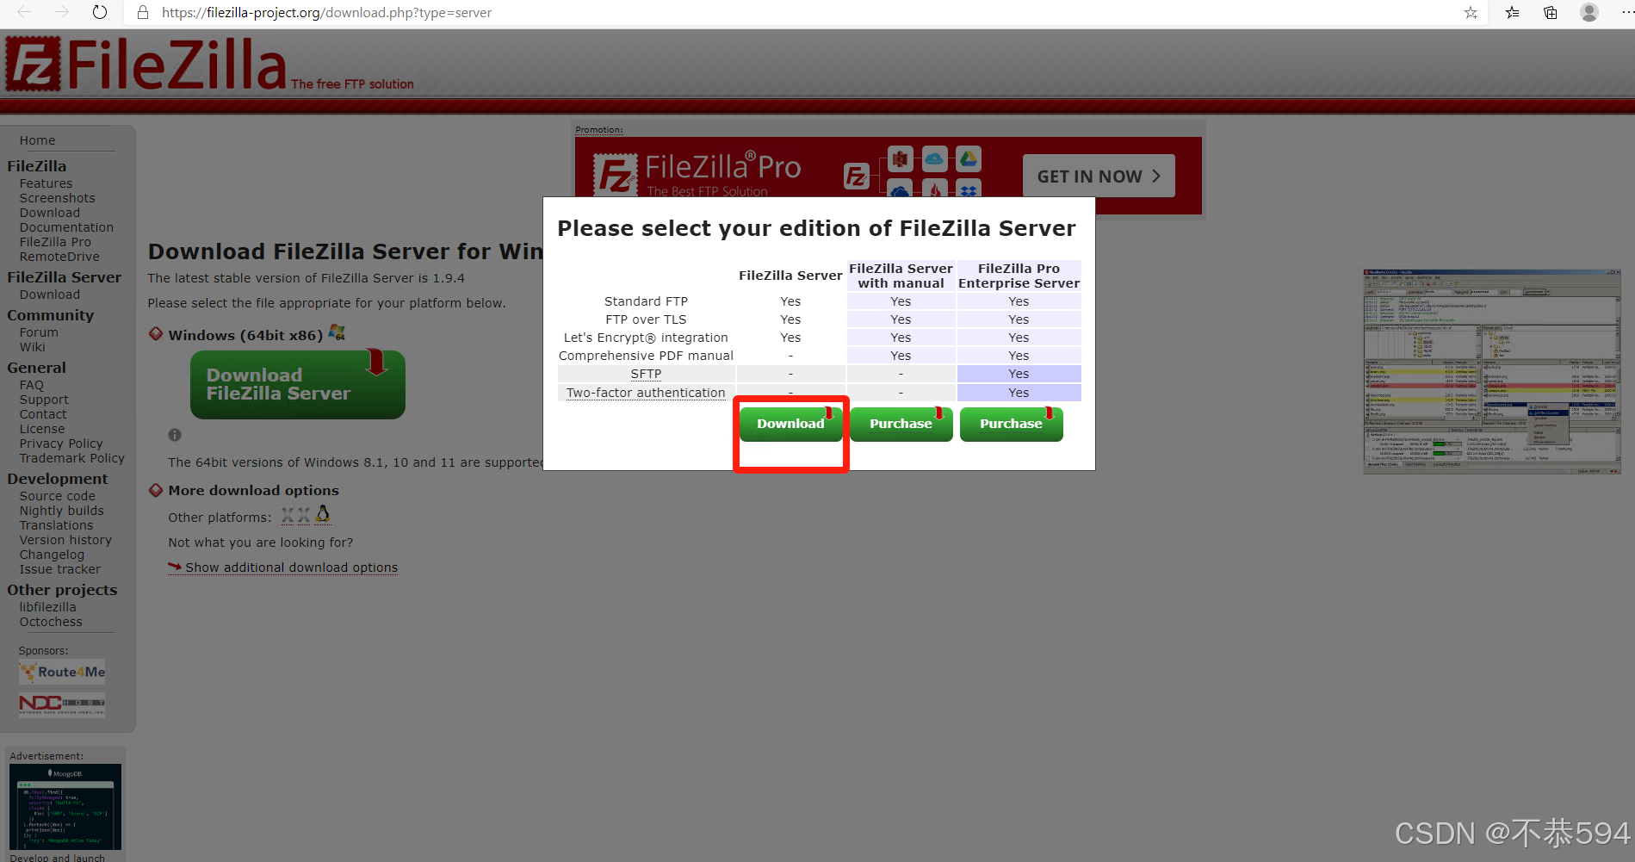Viewport: 1635px width, 862px height.
Task: Click the favorites star in the address bar
Action: pyautogui.click(x=1471, y=13)
